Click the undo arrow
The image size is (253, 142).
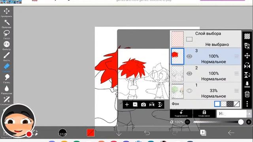147,133
